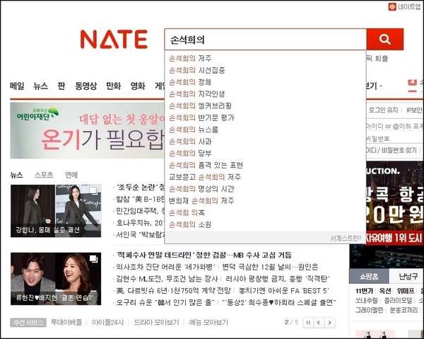
Task: Go to next news page arrow
Action: 329,323
